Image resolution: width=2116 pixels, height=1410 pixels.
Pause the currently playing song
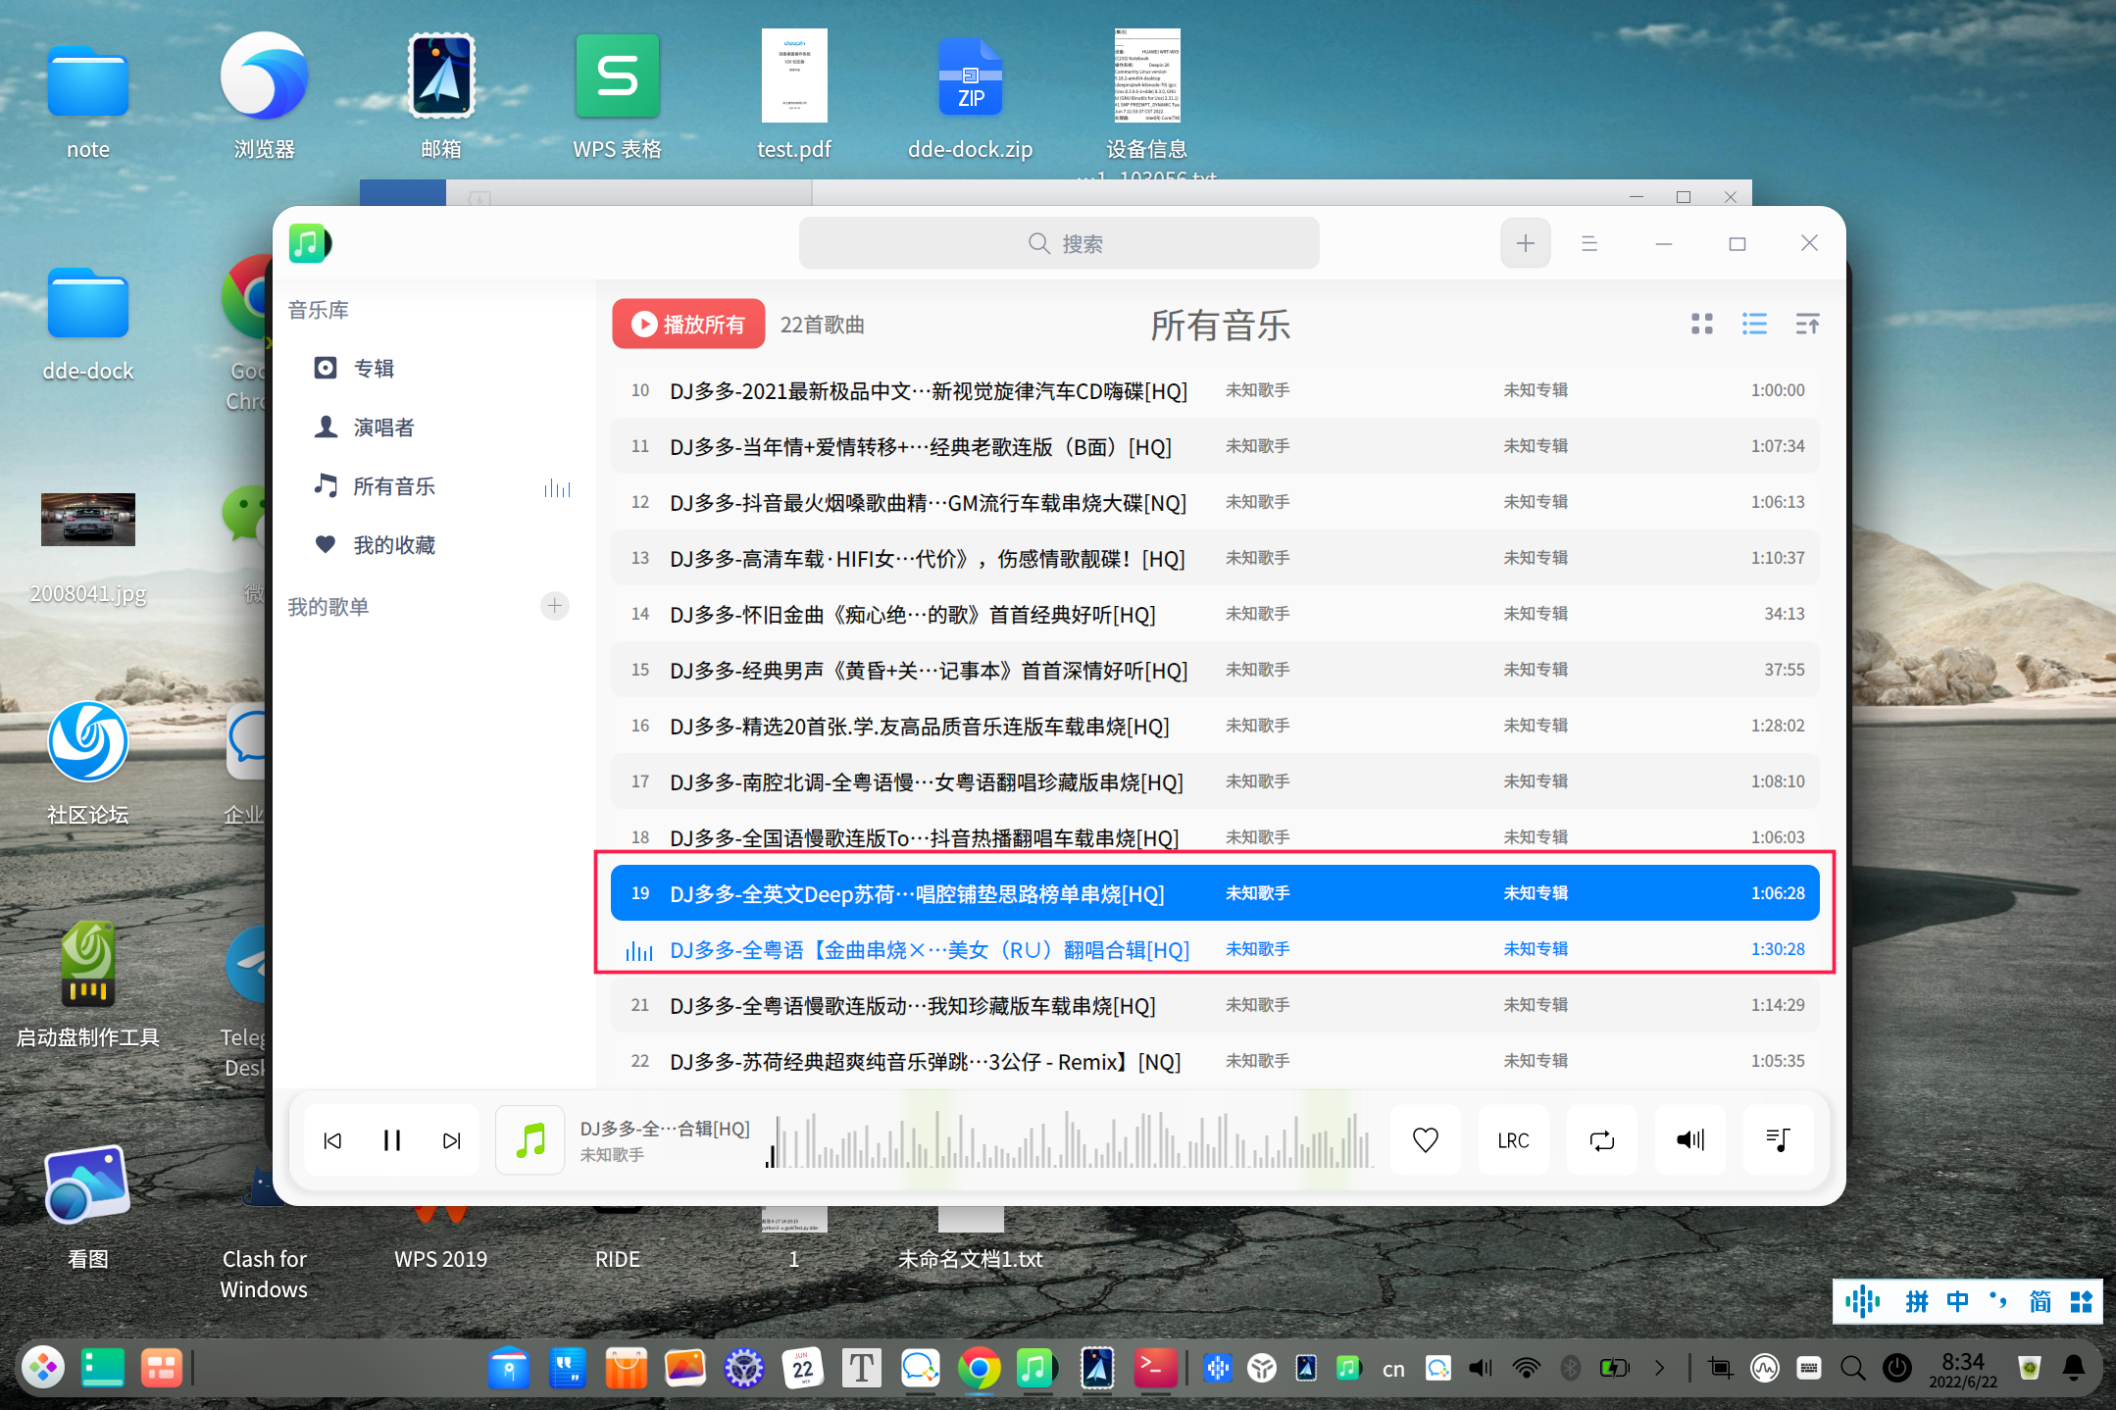[392, 1140]
